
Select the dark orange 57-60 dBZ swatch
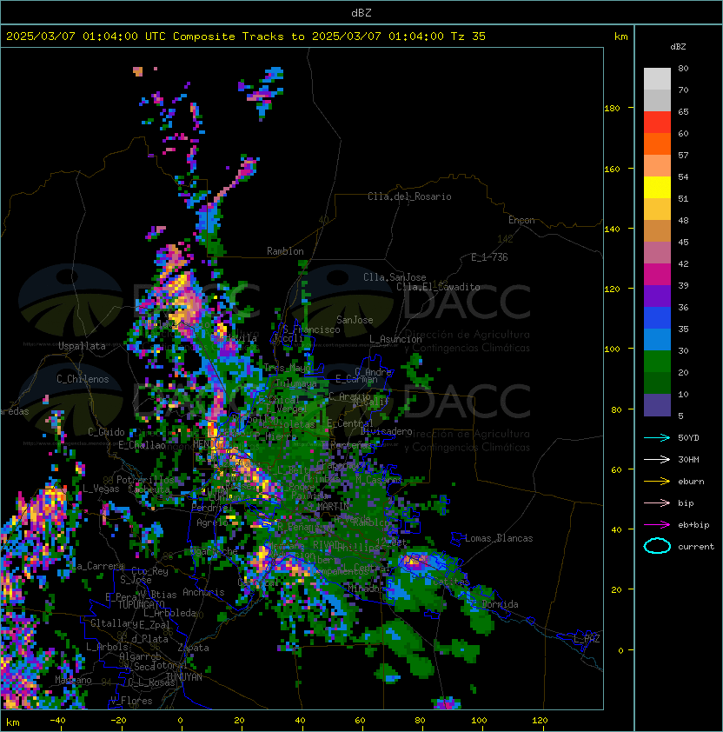click(657, 143)
